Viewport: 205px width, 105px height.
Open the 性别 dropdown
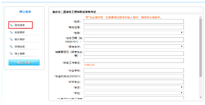134,33
